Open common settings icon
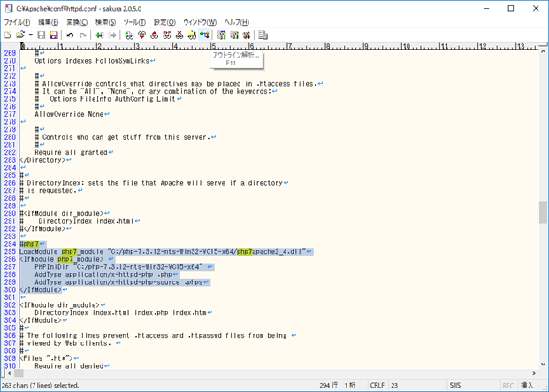Image resolution: width=549 pixels, height=392 pixels. pyautogui.click(x=247, y=35)
